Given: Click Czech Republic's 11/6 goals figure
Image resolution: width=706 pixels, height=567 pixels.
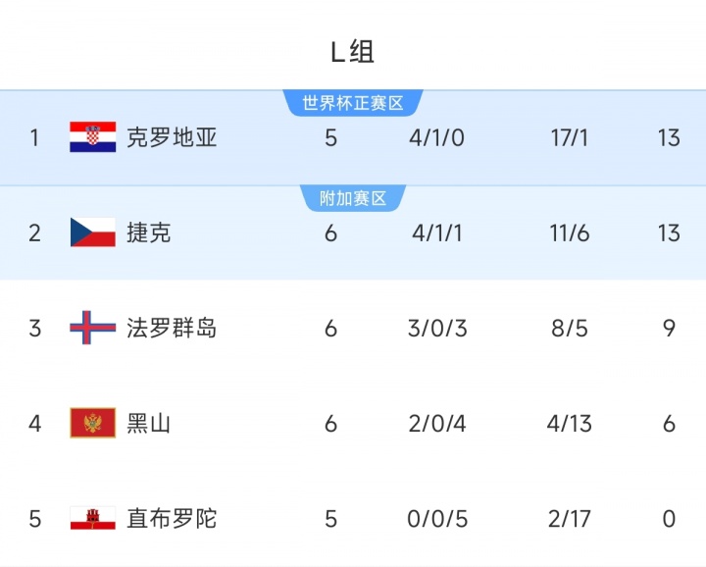Looking at the screenshot, I should tap(569, 232).
